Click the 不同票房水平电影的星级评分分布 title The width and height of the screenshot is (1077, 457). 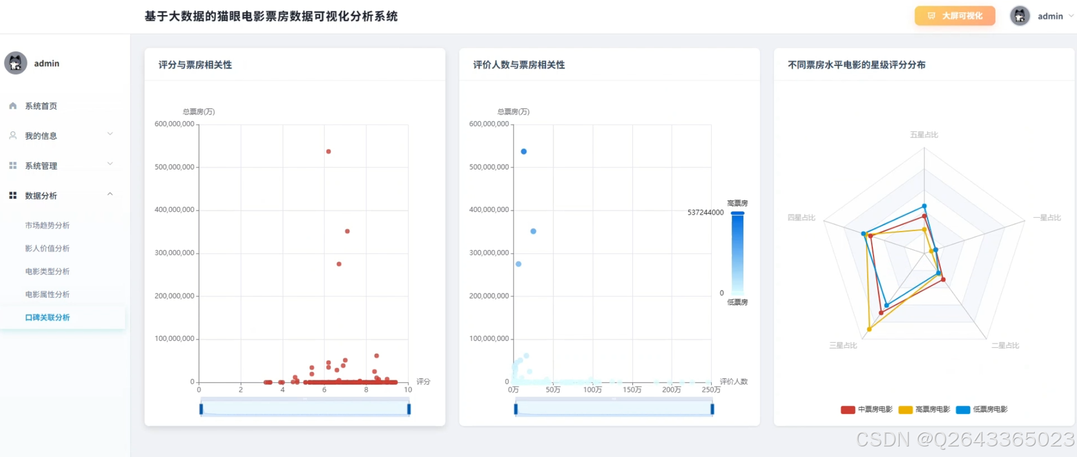[x=857, y=65]
